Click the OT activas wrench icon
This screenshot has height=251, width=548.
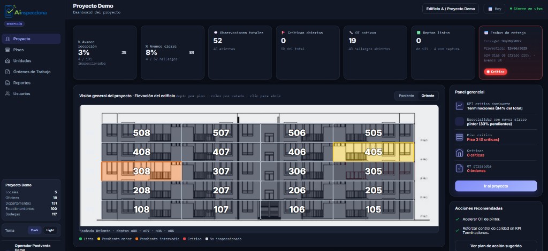[351, 33]
